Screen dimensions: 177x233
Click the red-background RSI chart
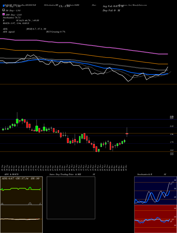tap(155, 219)
